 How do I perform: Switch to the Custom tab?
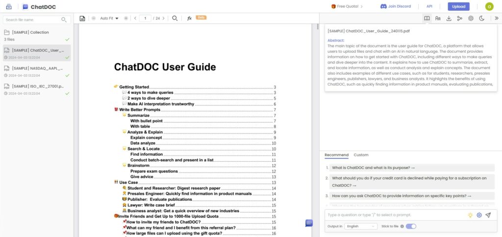[361, 155]
